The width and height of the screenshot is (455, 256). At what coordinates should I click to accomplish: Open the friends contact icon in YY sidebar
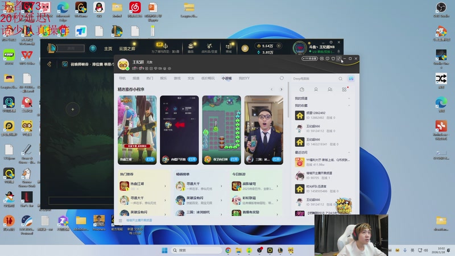[x=316, y=89]
